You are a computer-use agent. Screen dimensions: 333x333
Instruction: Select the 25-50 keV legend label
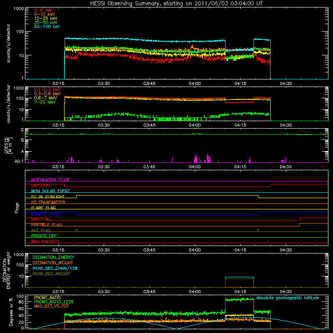click(x=46, y=22)
